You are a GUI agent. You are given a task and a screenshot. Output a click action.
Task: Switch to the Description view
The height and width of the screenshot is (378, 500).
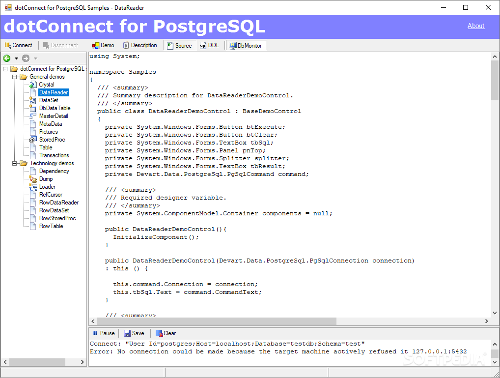[x=140, y=45]
